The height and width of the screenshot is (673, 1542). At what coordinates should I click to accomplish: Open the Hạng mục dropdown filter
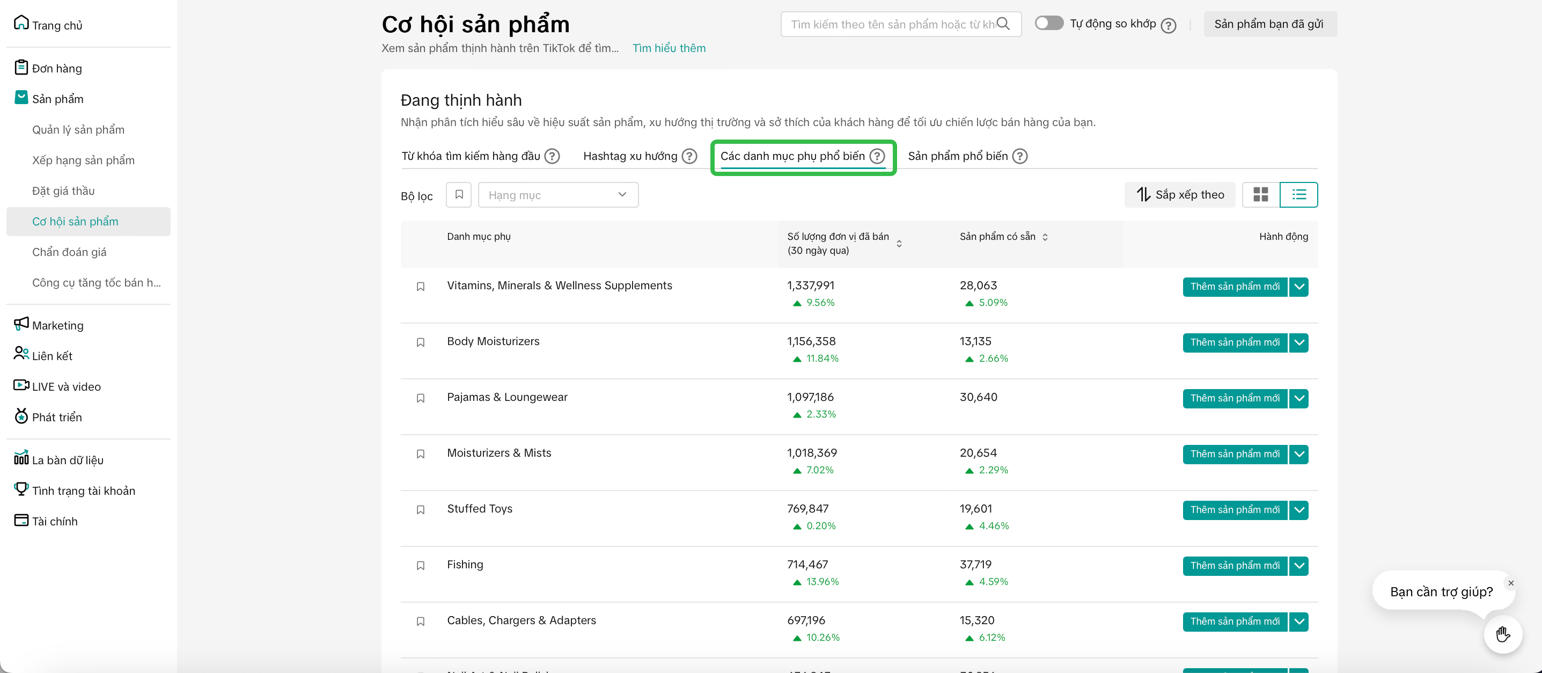[x=557, y=195]
